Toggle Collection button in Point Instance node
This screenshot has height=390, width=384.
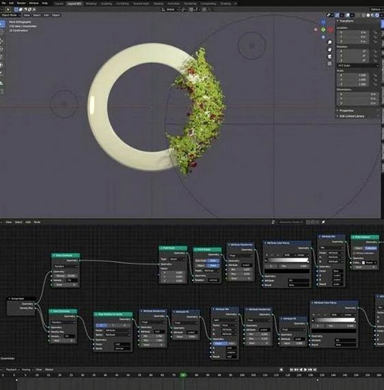[x=370, y=248]
